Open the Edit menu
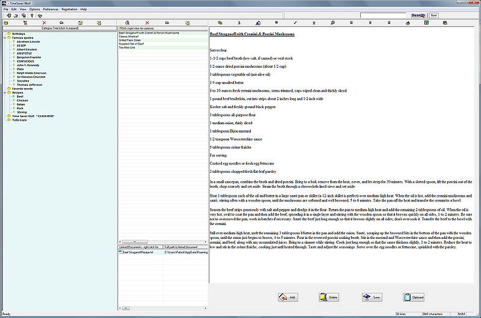Viewport: 481px width, 318px height. [14, 9]
